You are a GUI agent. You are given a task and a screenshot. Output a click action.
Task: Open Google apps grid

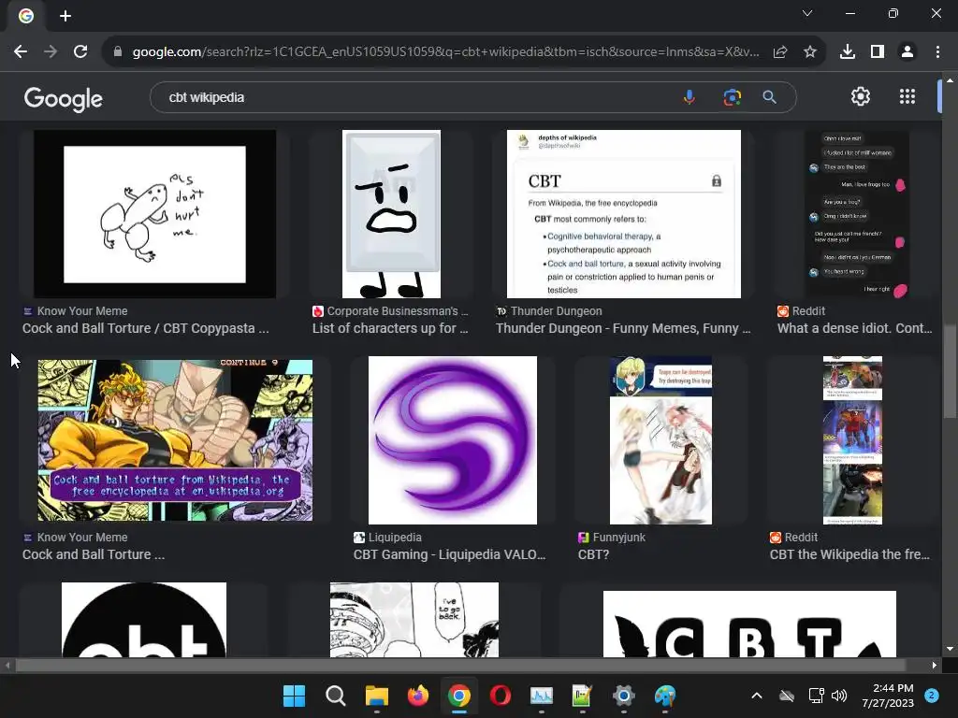[907, 96]
